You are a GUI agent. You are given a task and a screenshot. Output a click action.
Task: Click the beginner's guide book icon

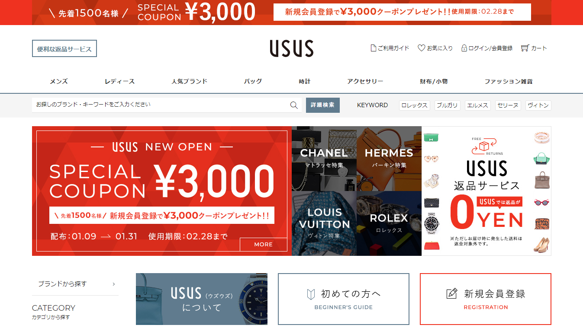(x=310, y=294)
